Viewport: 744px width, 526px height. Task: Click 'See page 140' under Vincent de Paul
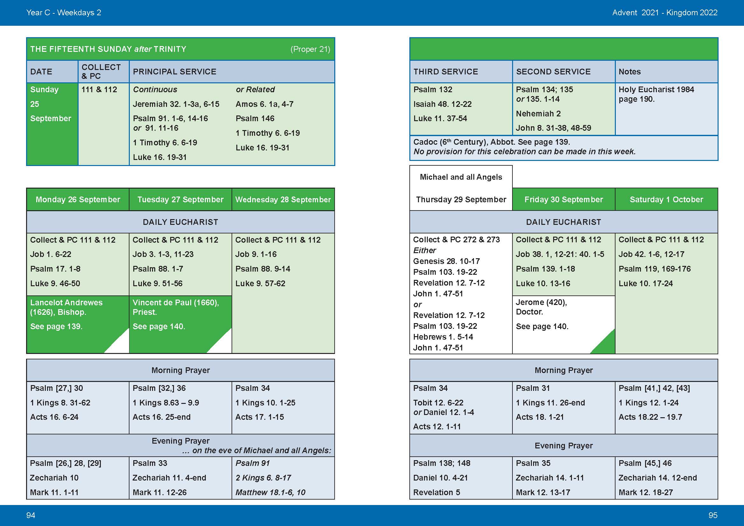coord(159,327)
